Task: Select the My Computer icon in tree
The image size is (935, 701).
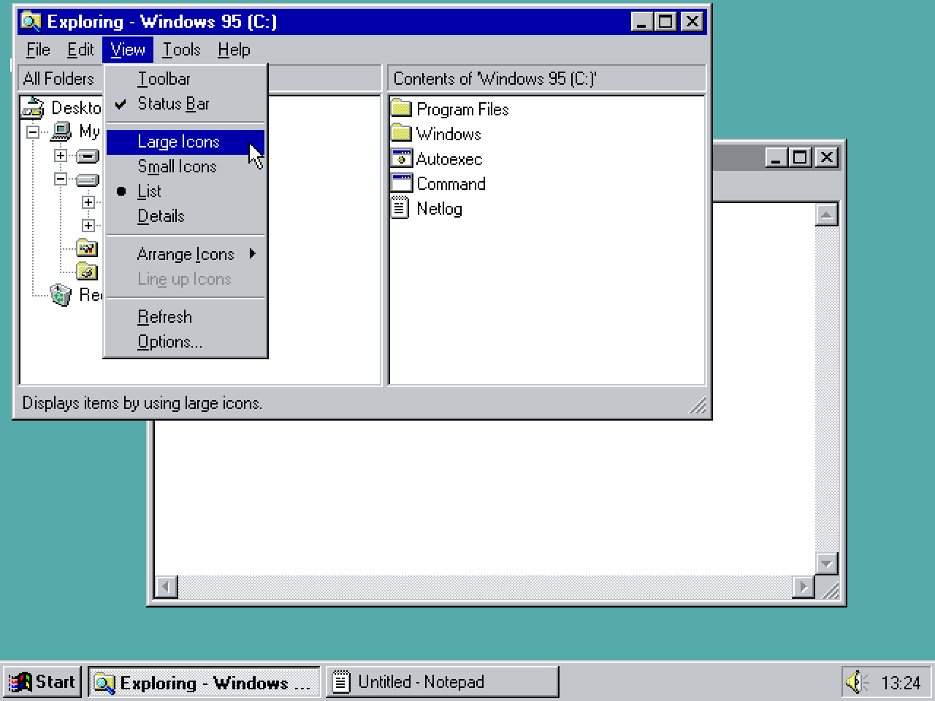Action: click(x=61, y=131)
